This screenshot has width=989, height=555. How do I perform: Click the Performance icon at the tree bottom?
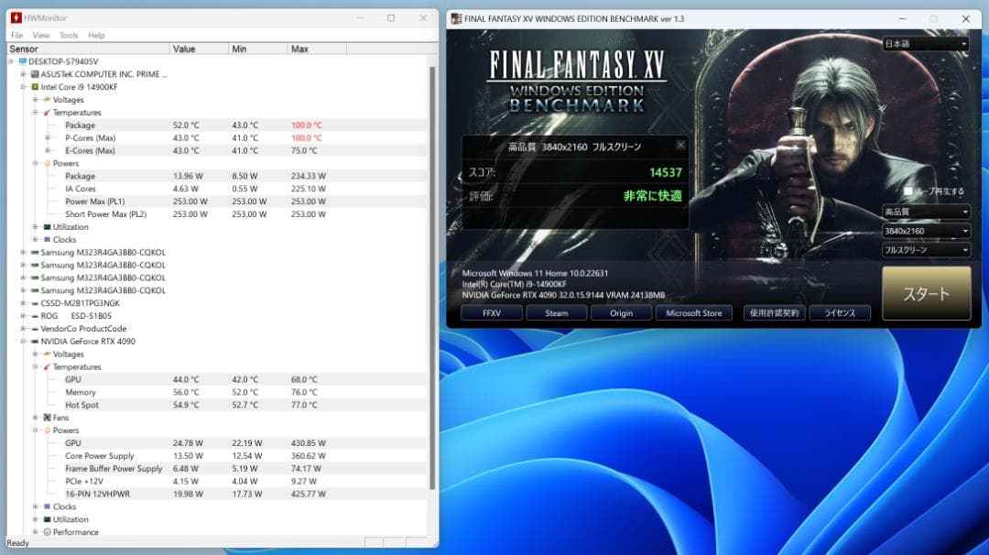(x=46, y=532)
